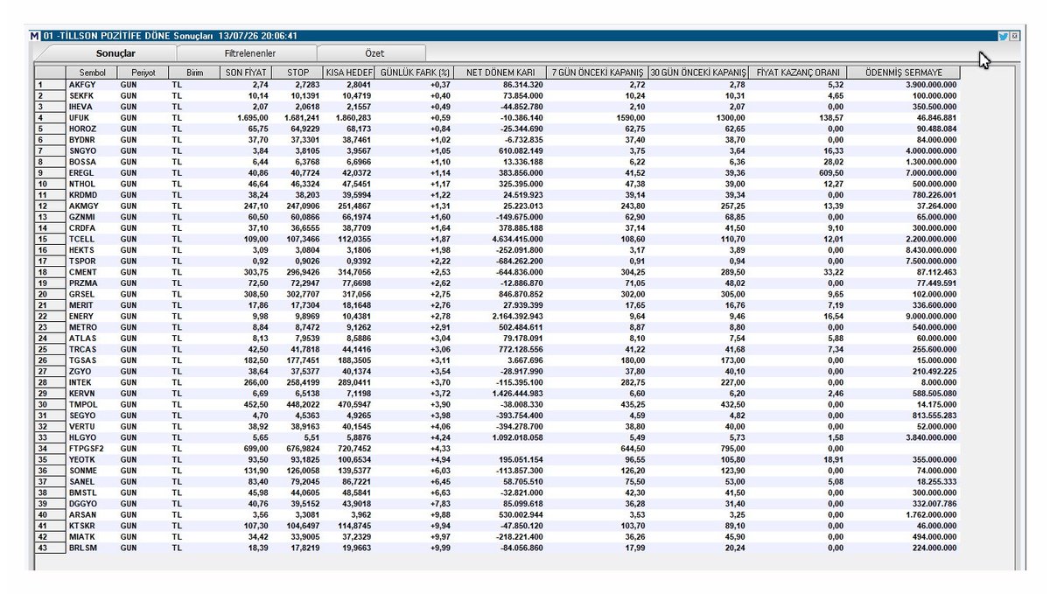Image resolution: width=1050 pixels, height=594 pixels.
Task: Select the TCELL symbol cell
Action: click(92, 238)
